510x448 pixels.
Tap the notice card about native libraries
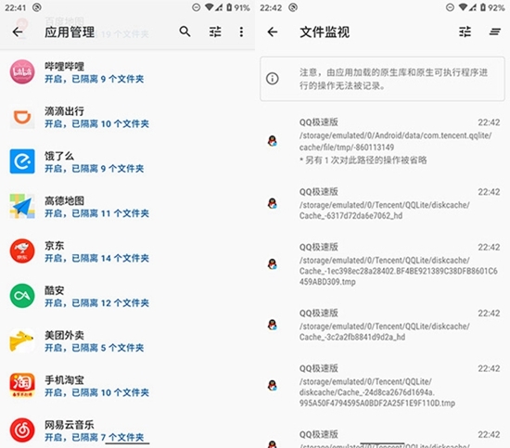pos(382,79)
